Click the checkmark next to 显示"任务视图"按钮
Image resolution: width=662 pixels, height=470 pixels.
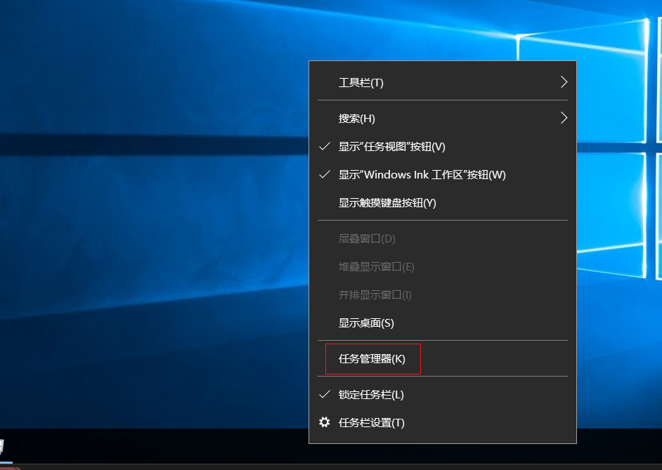[325, 146]
